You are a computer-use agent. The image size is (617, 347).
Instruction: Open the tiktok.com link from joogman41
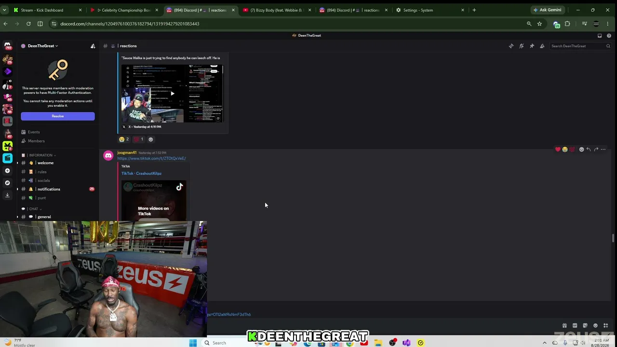coord(151,158)
